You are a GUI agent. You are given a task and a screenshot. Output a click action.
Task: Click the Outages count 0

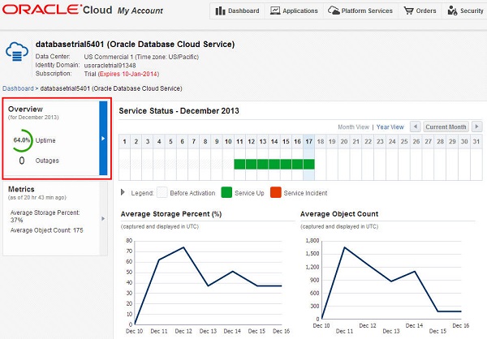pos(22,161)
